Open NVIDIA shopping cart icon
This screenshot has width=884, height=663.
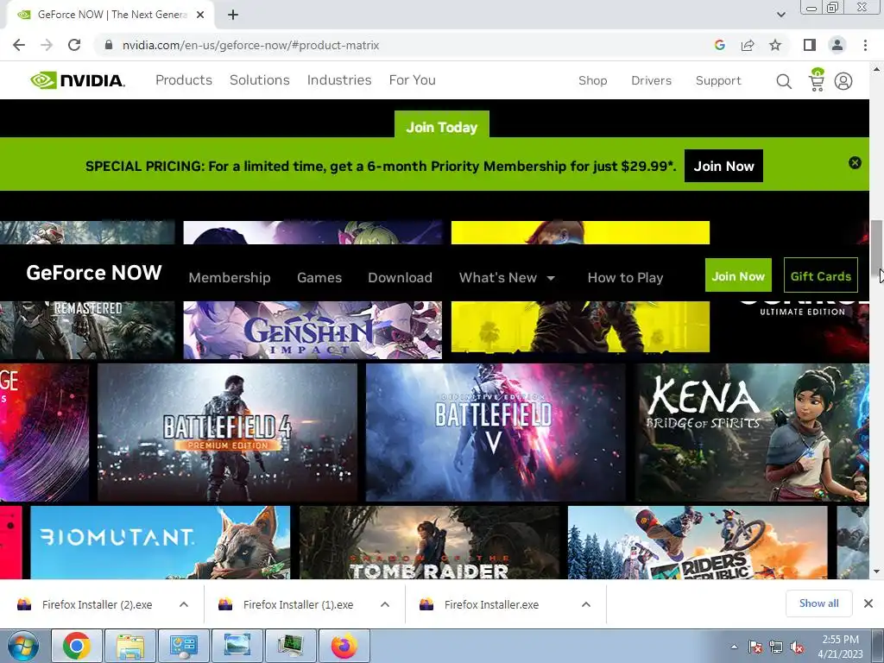click(x=816, y=79)
